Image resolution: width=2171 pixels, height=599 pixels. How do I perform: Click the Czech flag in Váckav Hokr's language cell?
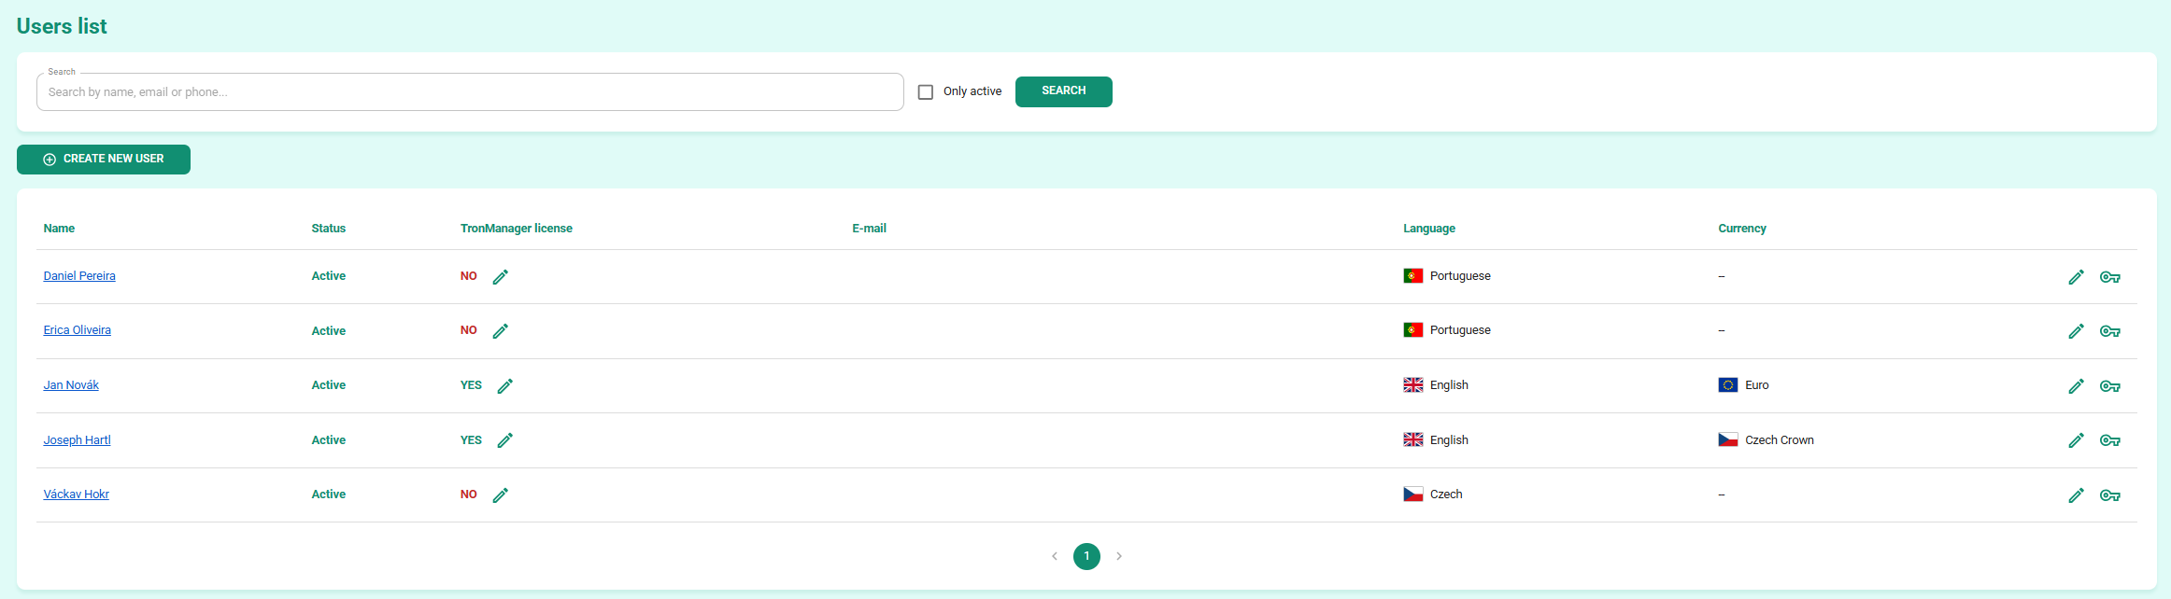coord(1413,495)
